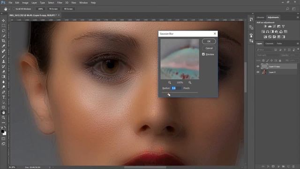Expand the tools panel chevrons

pos(2,14)
